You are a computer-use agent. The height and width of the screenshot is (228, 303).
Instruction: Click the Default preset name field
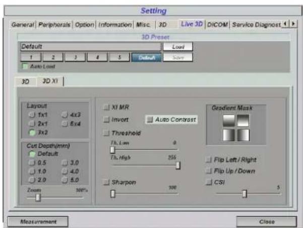pos(91,47)
